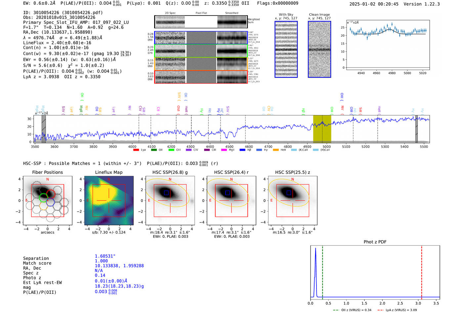Image resolution: width=463 pixels, height=315 pixels.
Task: Select the red-bordered fiber spectrum row
Action: (201, 77)
